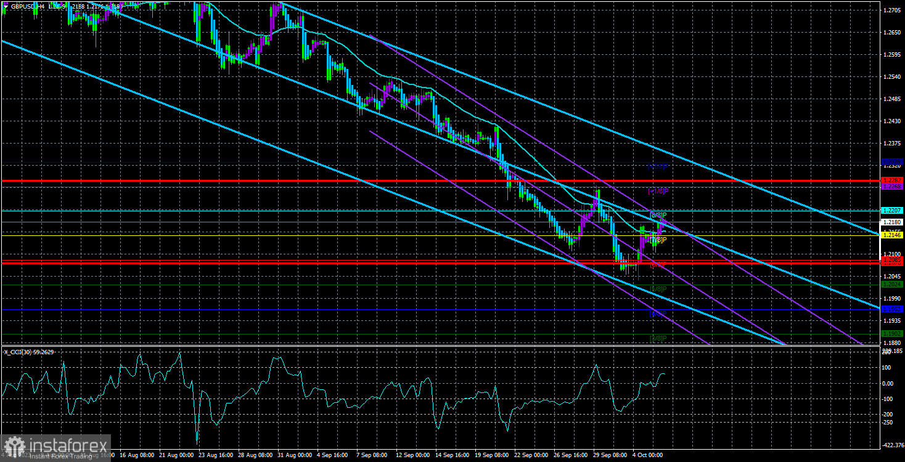Click the 1.2430 price scale value
Image resolution: width=905 pixels, height=462 pixels.
click(893, 121)
